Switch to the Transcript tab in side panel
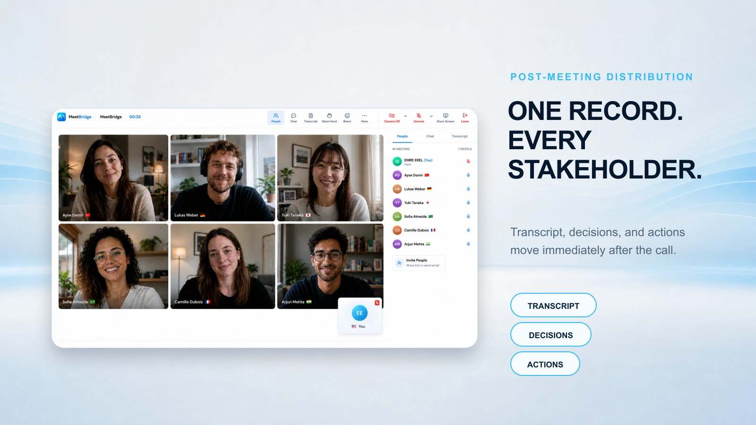The height and width of the screenshot is (425, 756). pos(459,136)
